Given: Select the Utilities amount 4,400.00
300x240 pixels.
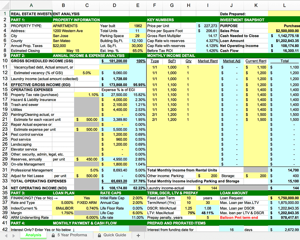Looking at the screenshot, I should tap(114, 110).
